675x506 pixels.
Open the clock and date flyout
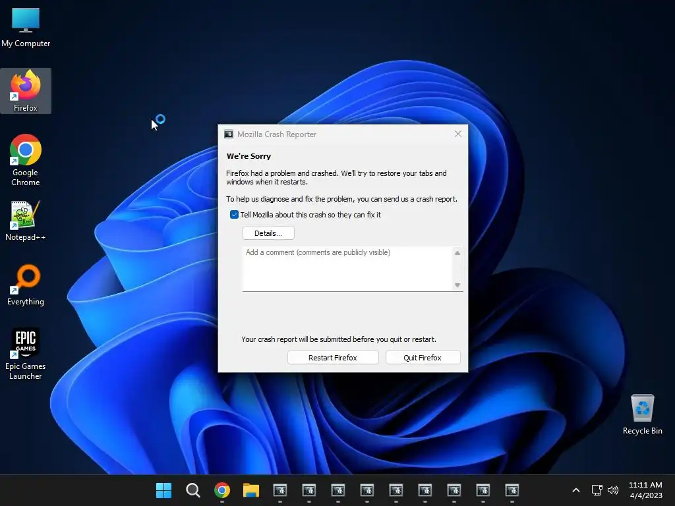pos(646,490)
